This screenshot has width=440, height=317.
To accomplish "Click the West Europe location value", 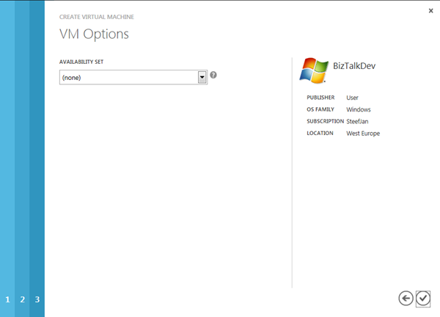I will (x=363, y=134).
